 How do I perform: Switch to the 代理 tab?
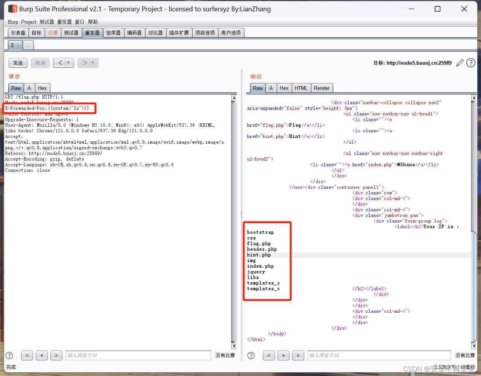click(x=53, y=33)
